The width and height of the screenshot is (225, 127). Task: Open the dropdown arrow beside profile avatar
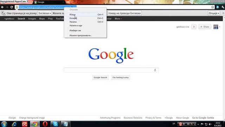[219, 27]
